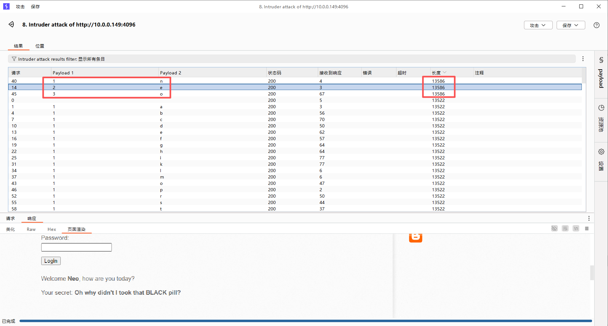Switch to the Hex view tab
Viewport: 608px width, 326px height.
tap(52, 229)
